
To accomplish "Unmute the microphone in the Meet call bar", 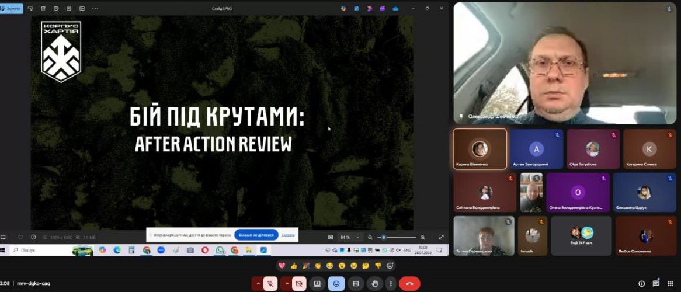I will click(x=270, y=284).
